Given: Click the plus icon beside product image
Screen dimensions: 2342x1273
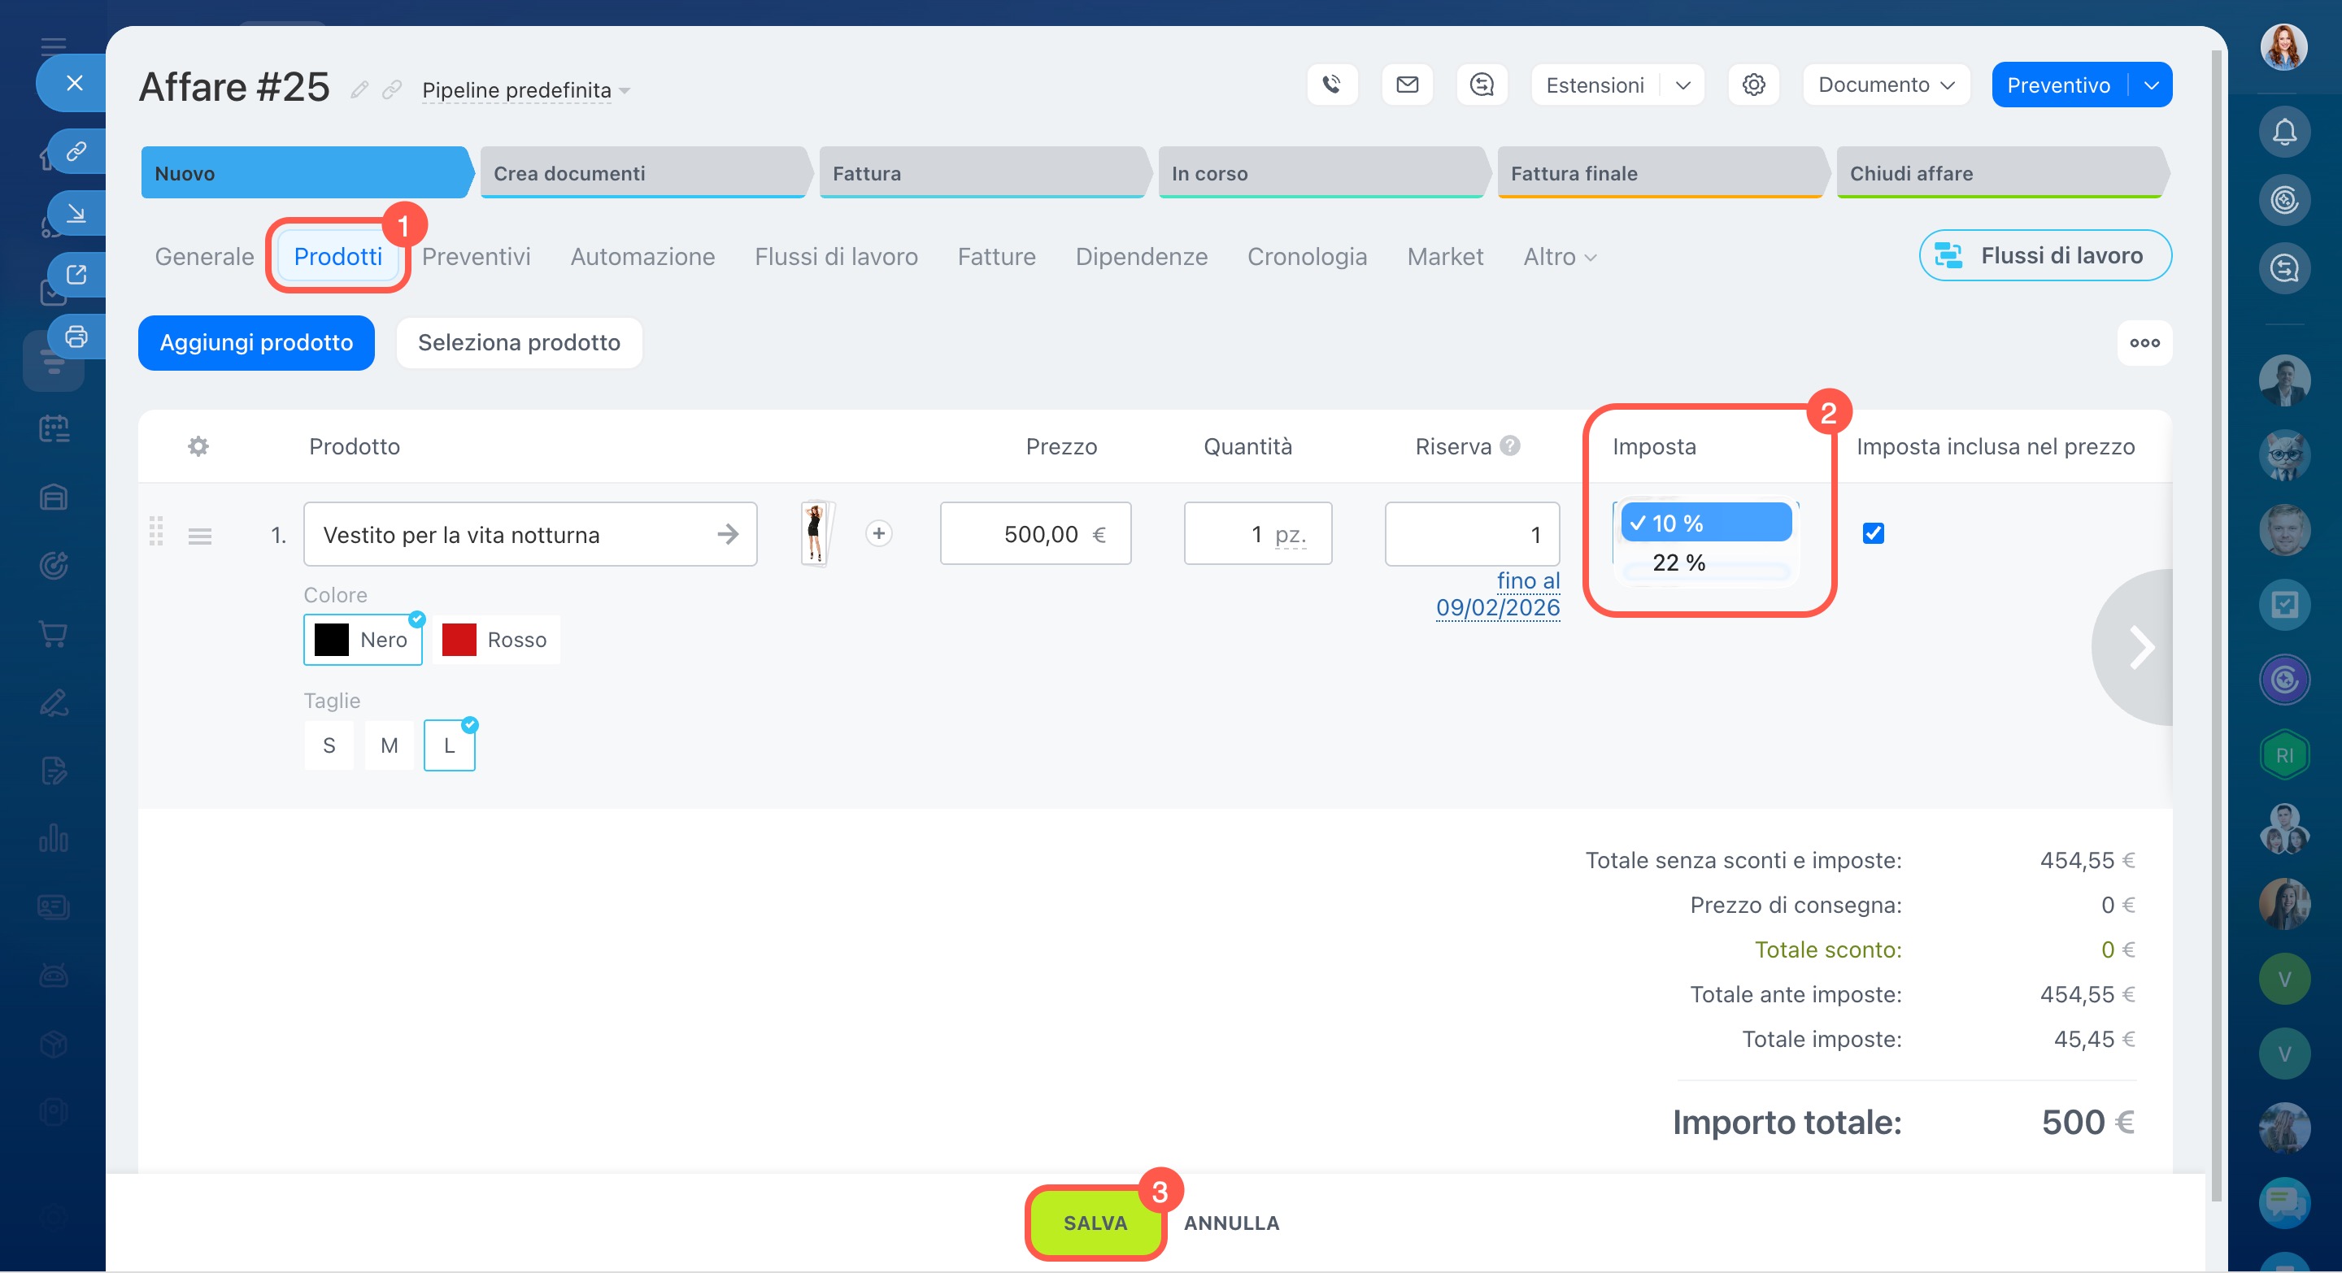Looking at the screenshot, I should pyautogui.click(x=878, y=533).
